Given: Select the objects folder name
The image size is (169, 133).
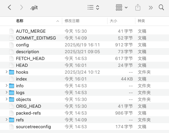Looking at the screenshot, I should pyautogui.click(x=23, y=100).
